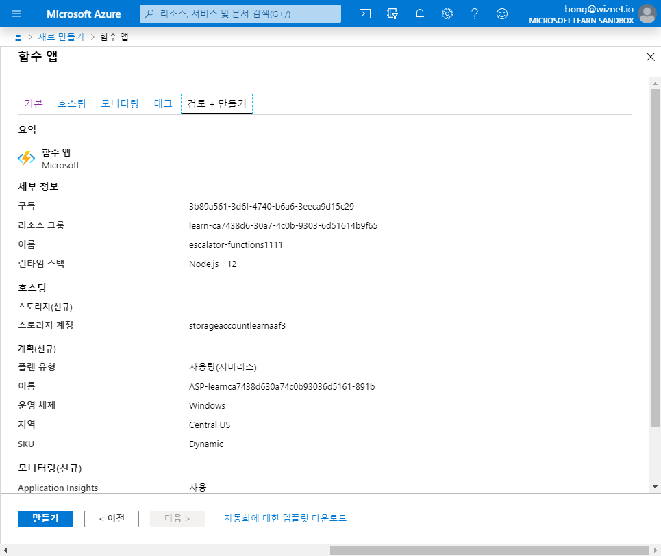Click the Application Insights label

coord(58,488)
